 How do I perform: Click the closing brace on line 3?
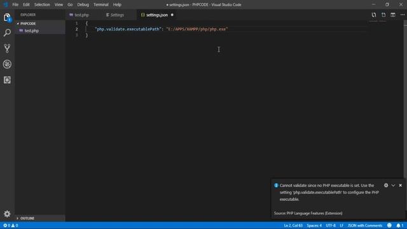tap(86, 36)
